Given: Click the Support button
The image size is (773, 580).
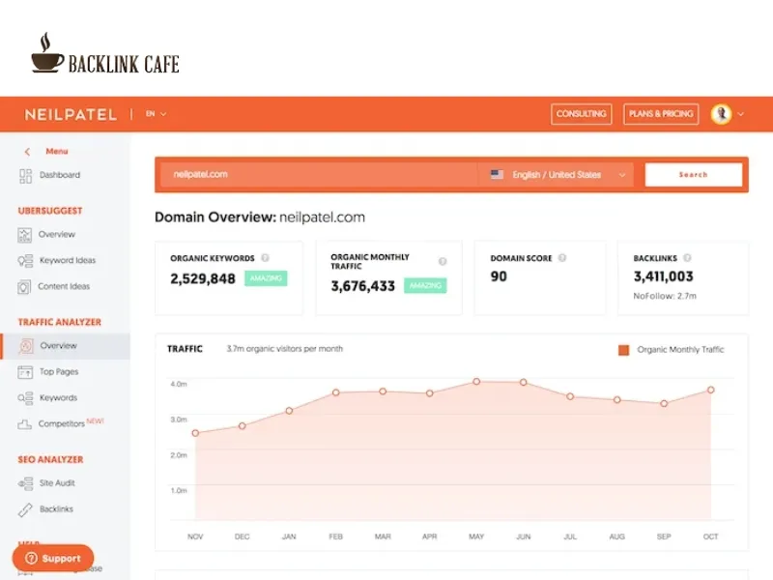Looking at the screenshot, I should pos(53,559).
